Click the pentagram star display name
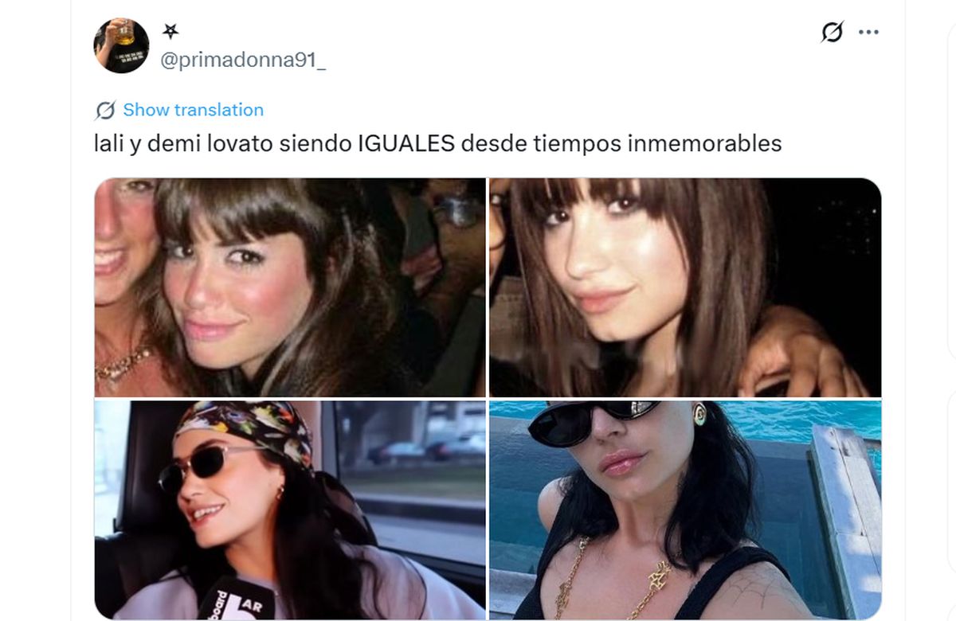 pyautogui.click(x=170, y=31)
